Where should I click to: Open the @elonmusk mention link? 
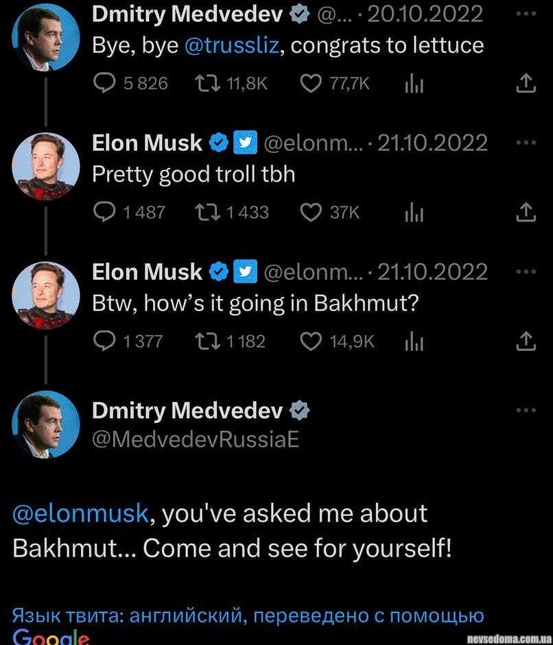[x=80, y=513]
